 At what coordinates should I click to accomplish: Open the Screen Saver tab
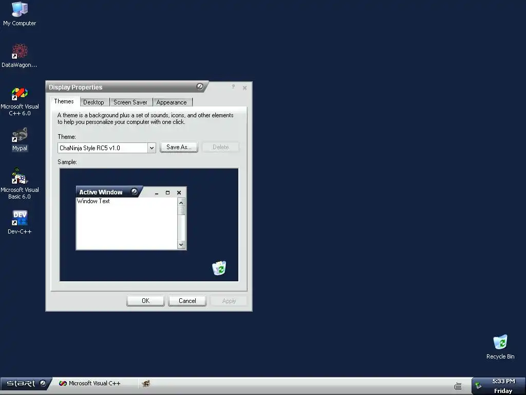pos(130,102)
